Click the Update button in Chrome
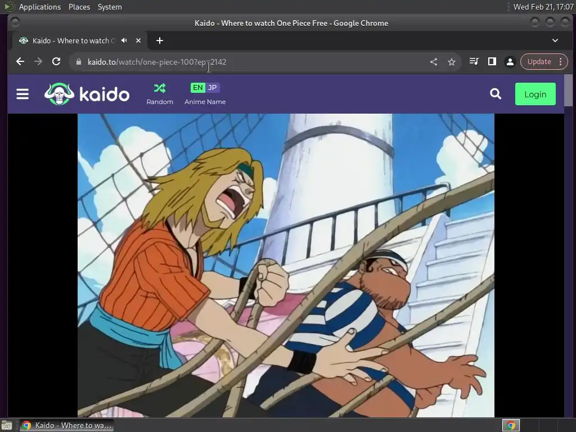Viewport: 576px width, 432px height. click(539, 62)
